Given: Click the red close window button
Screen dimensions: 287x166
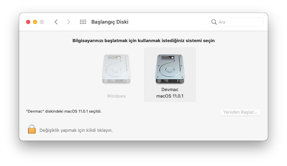Looking at the screenshot, I should [x=28, y=22].
